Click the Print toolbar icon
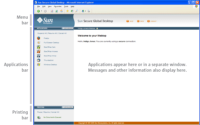This screenshot has height=125, width=200. (x=89, y=11)
